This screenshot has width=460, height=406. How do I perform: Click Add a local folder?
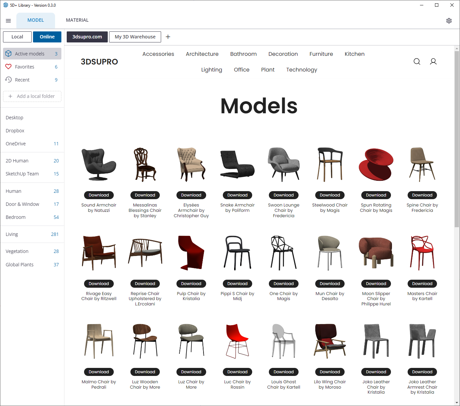pyautogui.click(x=32, y=96)
